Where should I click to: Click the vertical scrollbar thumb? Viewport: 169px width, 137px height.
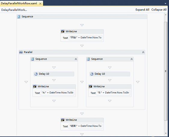(166, 71)
